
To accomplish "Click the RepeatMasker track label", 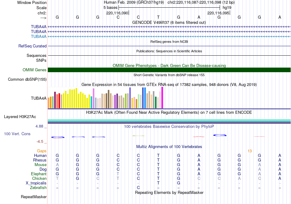I will (34, 197).
